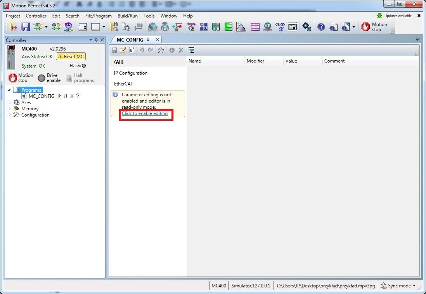Click the connection plug toolbar icon
Screen dimensions: 426x294
[x=38, y=27]
